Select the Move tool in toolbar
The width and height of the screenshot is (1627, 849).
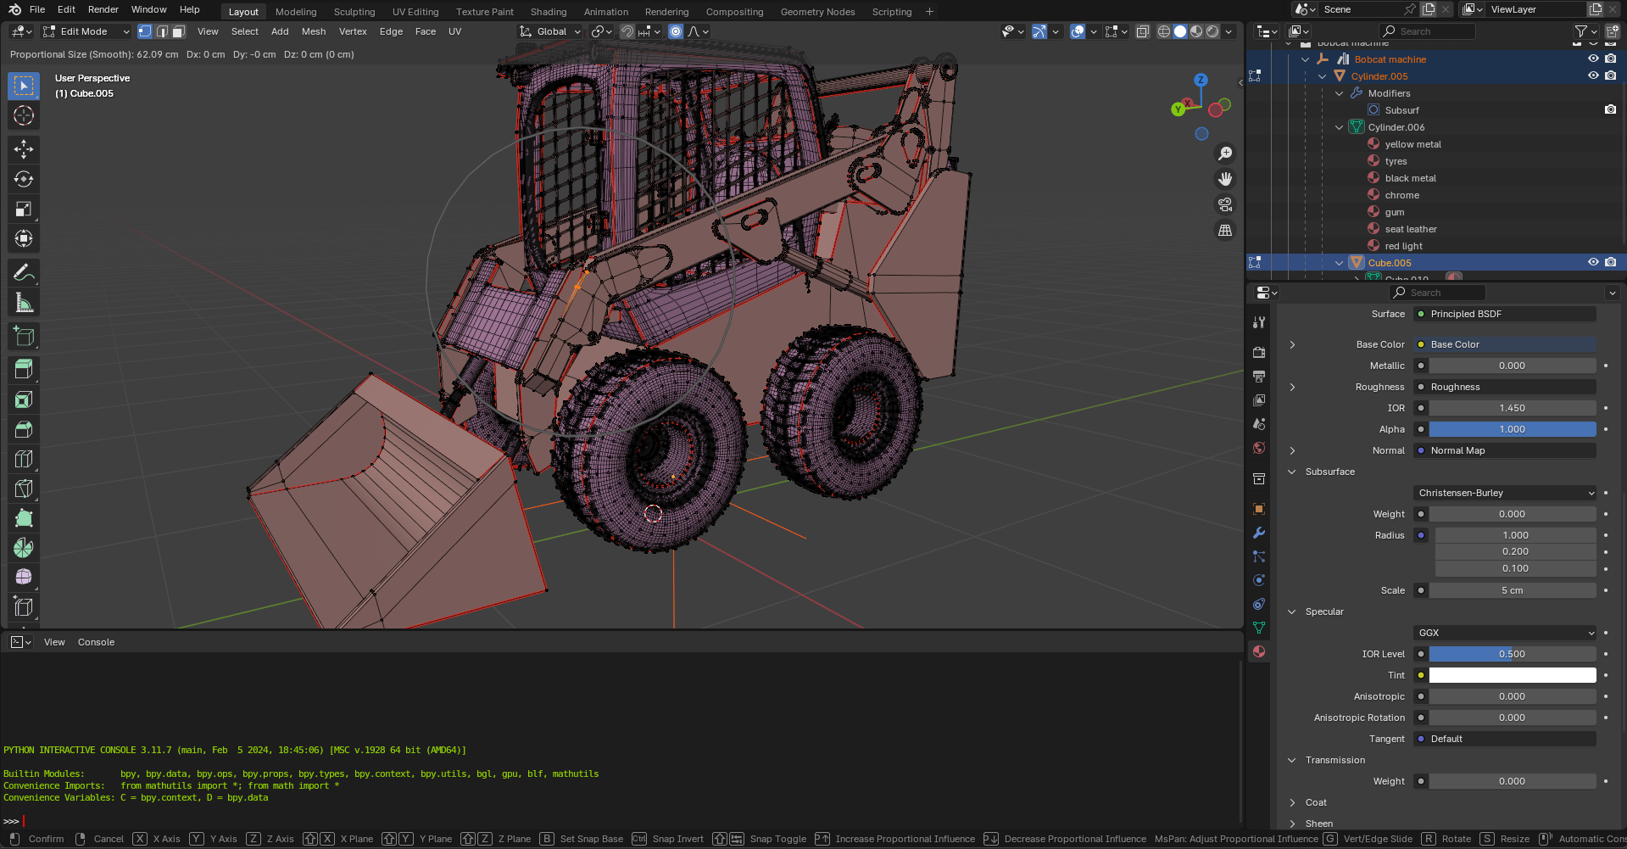[x=24, y=149]
